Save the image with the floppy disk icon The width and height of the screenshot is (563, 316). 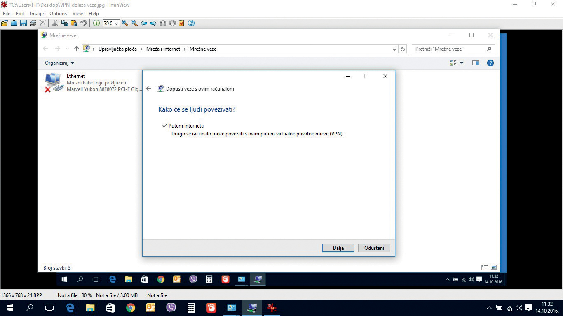[23, 23]
